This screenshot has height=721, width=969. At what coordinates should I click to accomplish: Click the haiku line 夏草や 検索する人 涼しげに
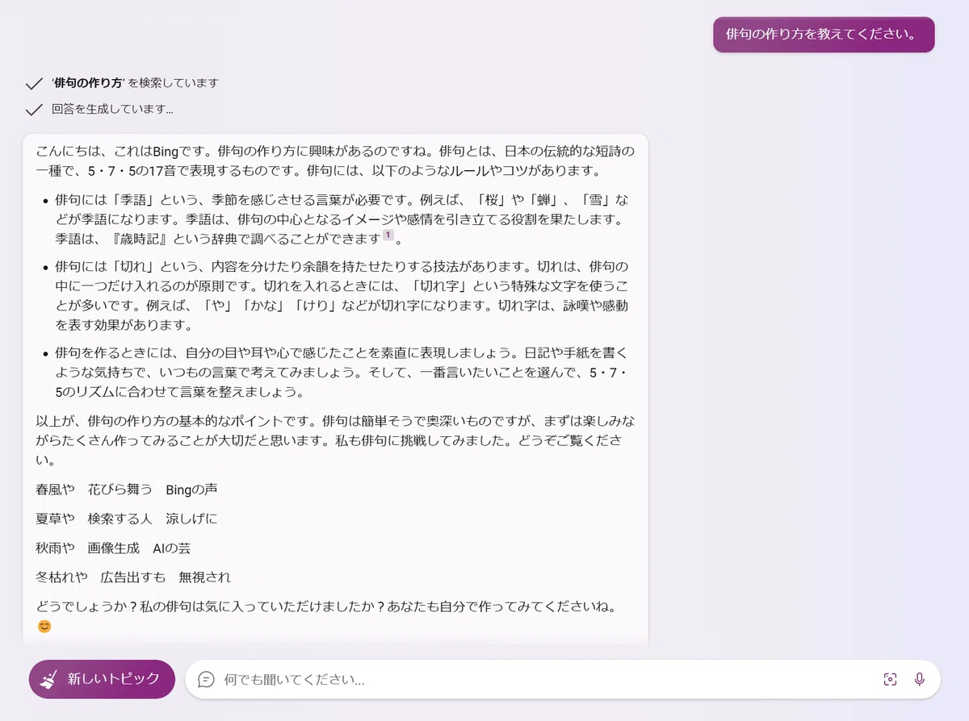[127, 519]
